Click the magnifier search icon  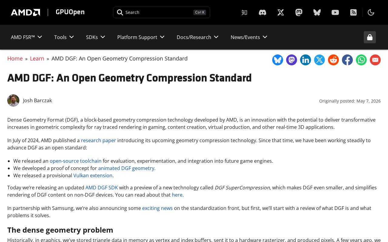(120, 12)
